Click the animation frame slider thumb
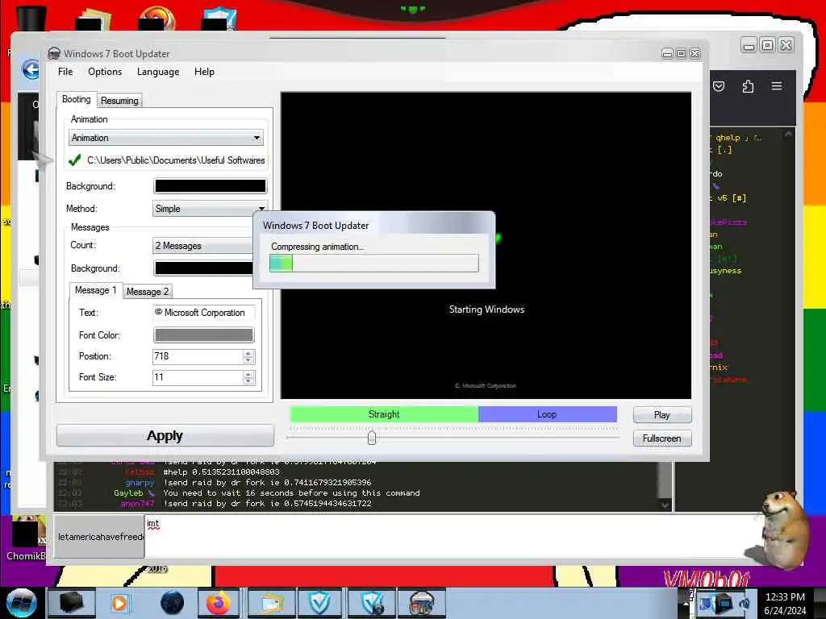826x619 pixels. 372,438
